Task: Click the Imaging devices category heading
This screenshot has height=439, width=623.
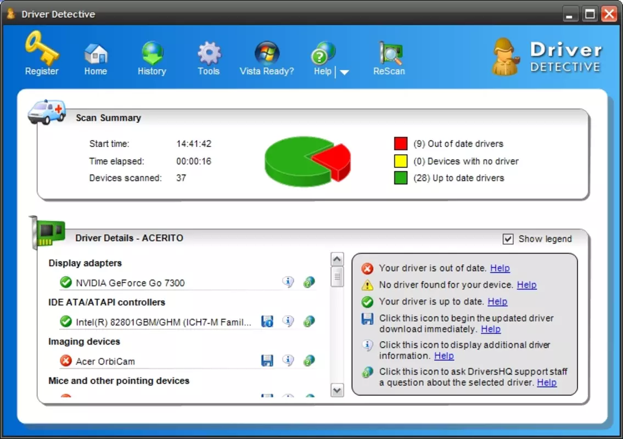Action: tap(84, 342)
